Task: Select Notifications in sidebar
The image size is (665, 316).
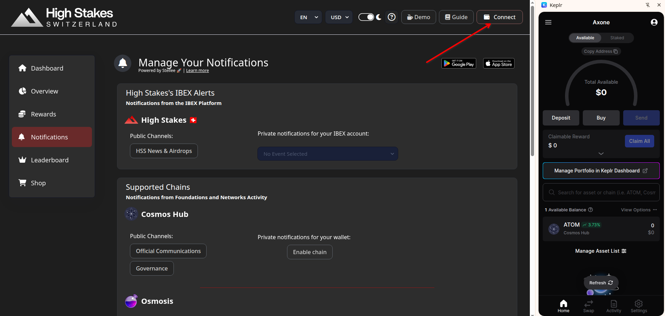Action: [52, 137]
